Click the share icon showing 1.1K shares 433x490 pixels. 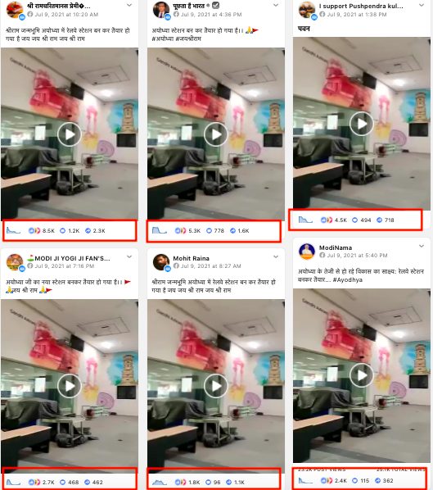pos(229,482)
